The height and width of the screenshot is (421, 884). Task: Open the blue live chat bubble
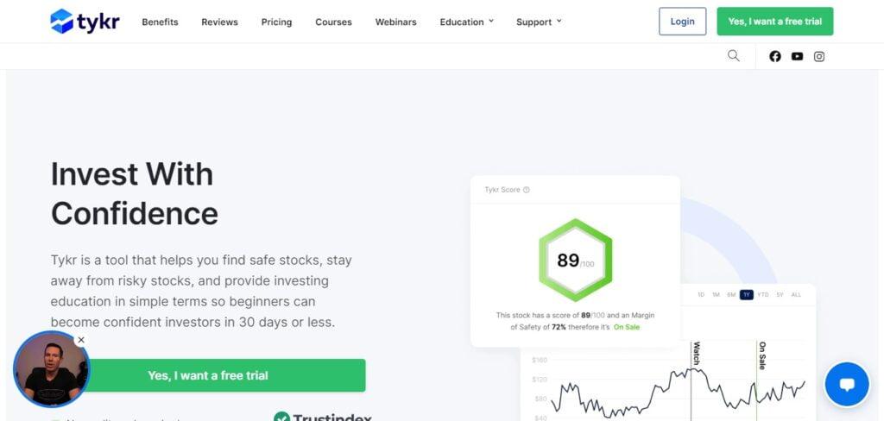846,385
